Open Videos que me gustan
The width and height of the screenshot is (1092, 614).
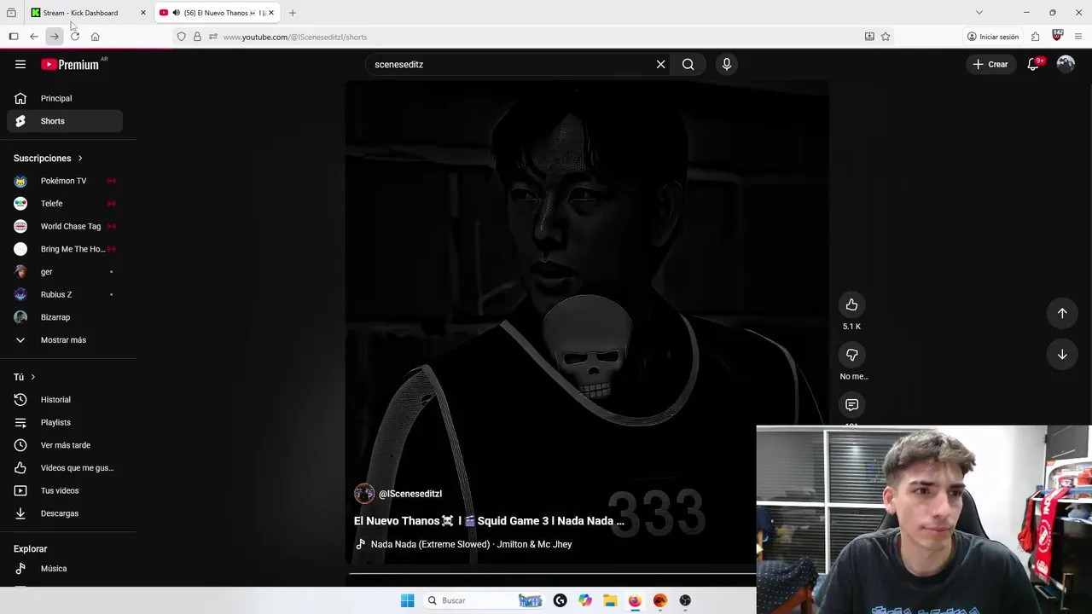click(65, 468)
